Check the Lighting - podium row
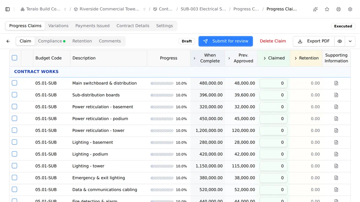 pyautogui.click(x=15, y=154)
